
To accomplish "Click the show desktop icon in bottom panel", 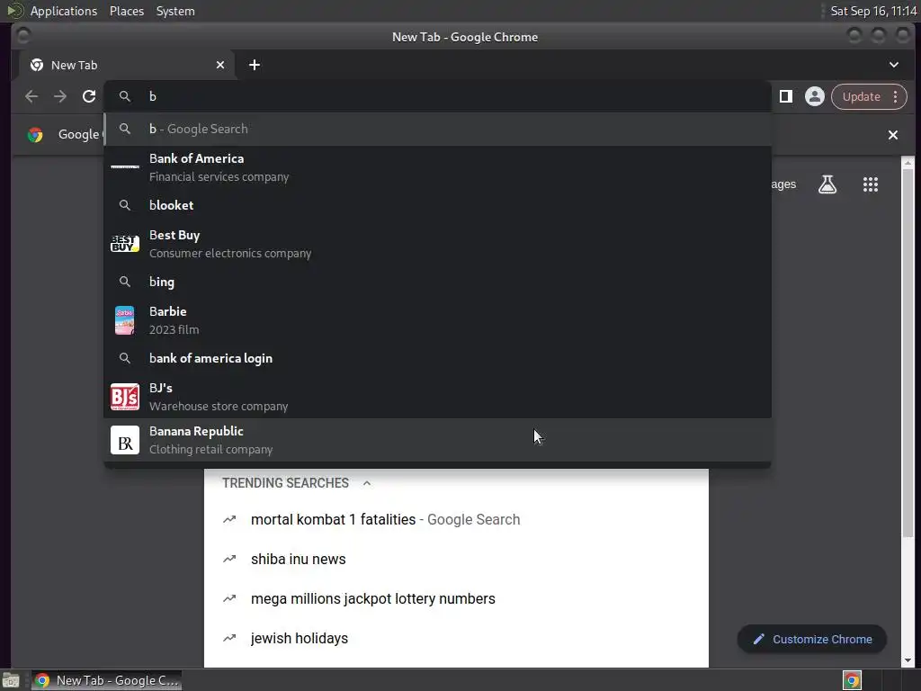I will [x=11, y=680].
